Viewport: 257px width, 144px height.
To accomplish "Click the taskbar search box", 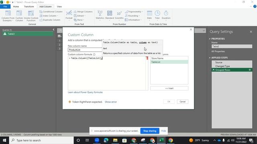I will [x=41, y=140].
